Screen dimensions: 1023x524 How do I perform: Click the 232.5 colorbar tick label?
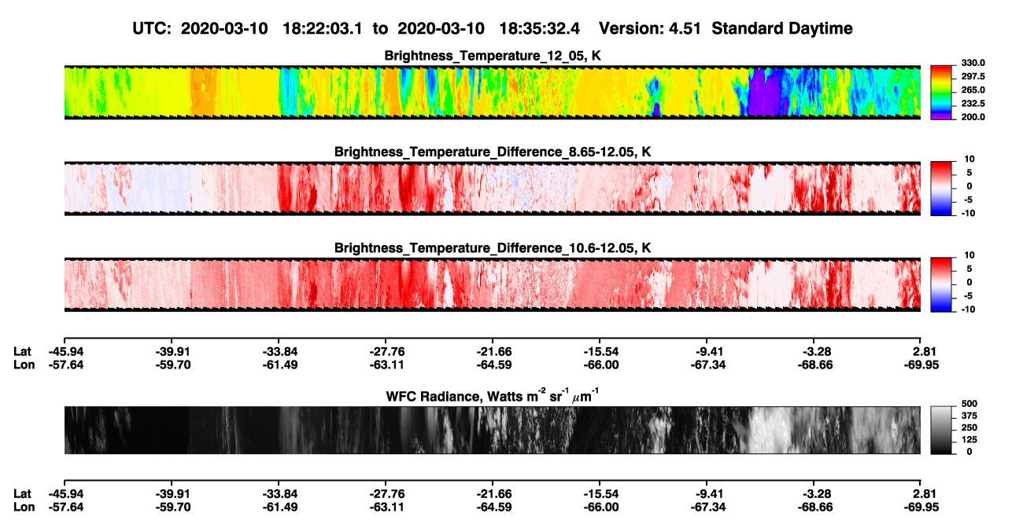click(973, 104)
